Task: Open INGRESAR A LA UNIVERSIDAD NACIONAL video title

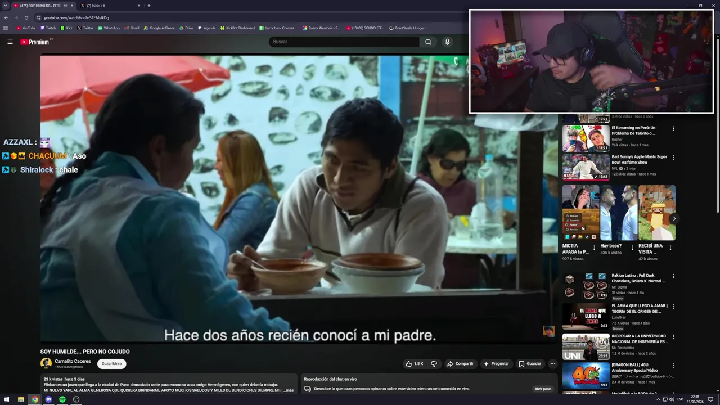Action: (x=640, y=339)
